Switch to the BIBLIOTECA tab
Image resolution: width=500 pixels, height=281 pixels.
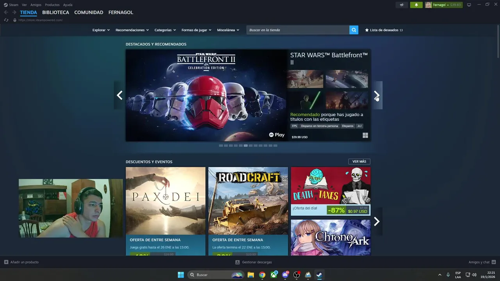point(55,12)
